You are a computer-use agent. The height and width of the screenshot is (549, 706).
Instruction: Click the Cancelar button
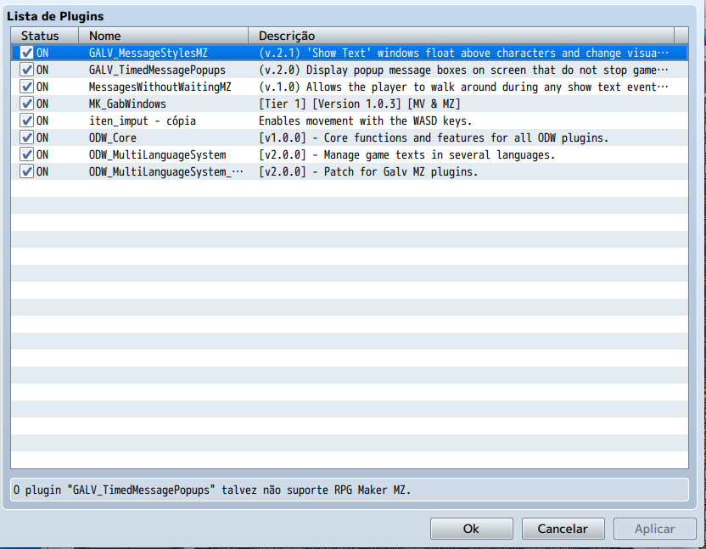(x=563, y=529)
